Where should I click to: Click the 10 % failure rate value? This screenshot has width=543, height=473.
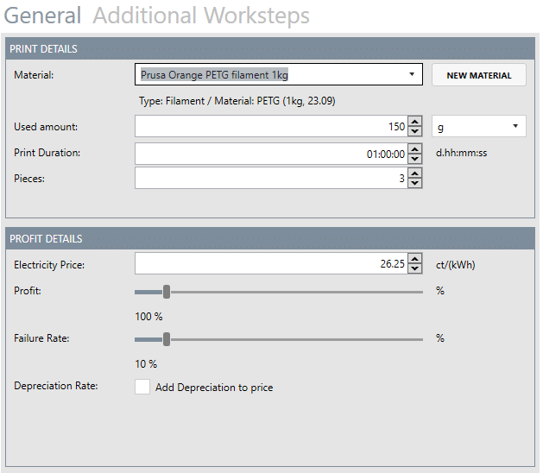[x=146, y=364]
